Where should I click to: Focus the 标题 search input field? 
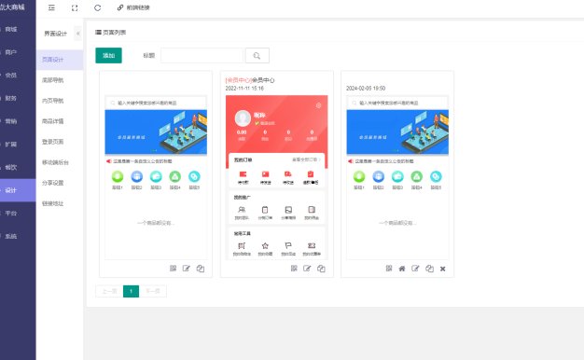202,55
